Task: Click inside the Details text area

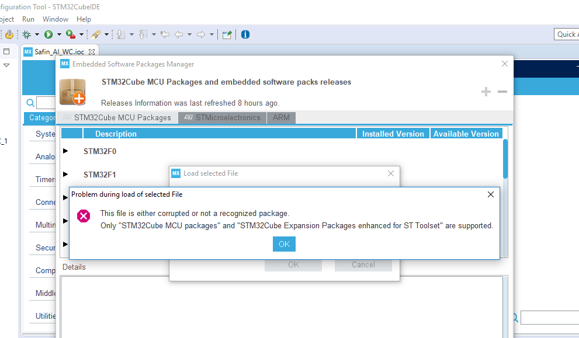Action: [282, 307]
